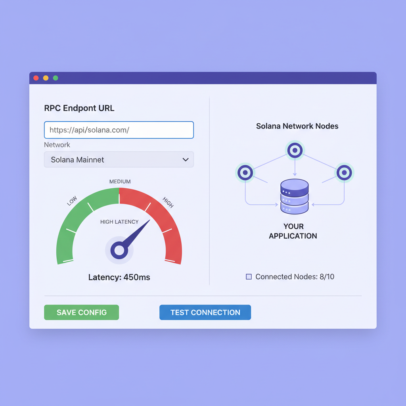406x406 pixels.
Task: Click the Solana Network Nodes heading
Action: point(297,126)
